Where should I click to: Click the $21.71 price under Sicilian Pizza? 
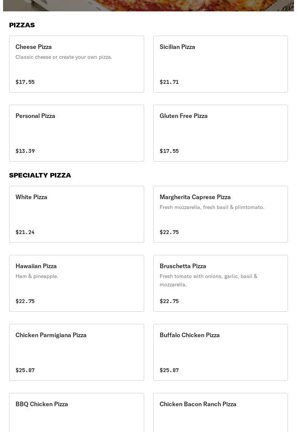click(169, 82)
